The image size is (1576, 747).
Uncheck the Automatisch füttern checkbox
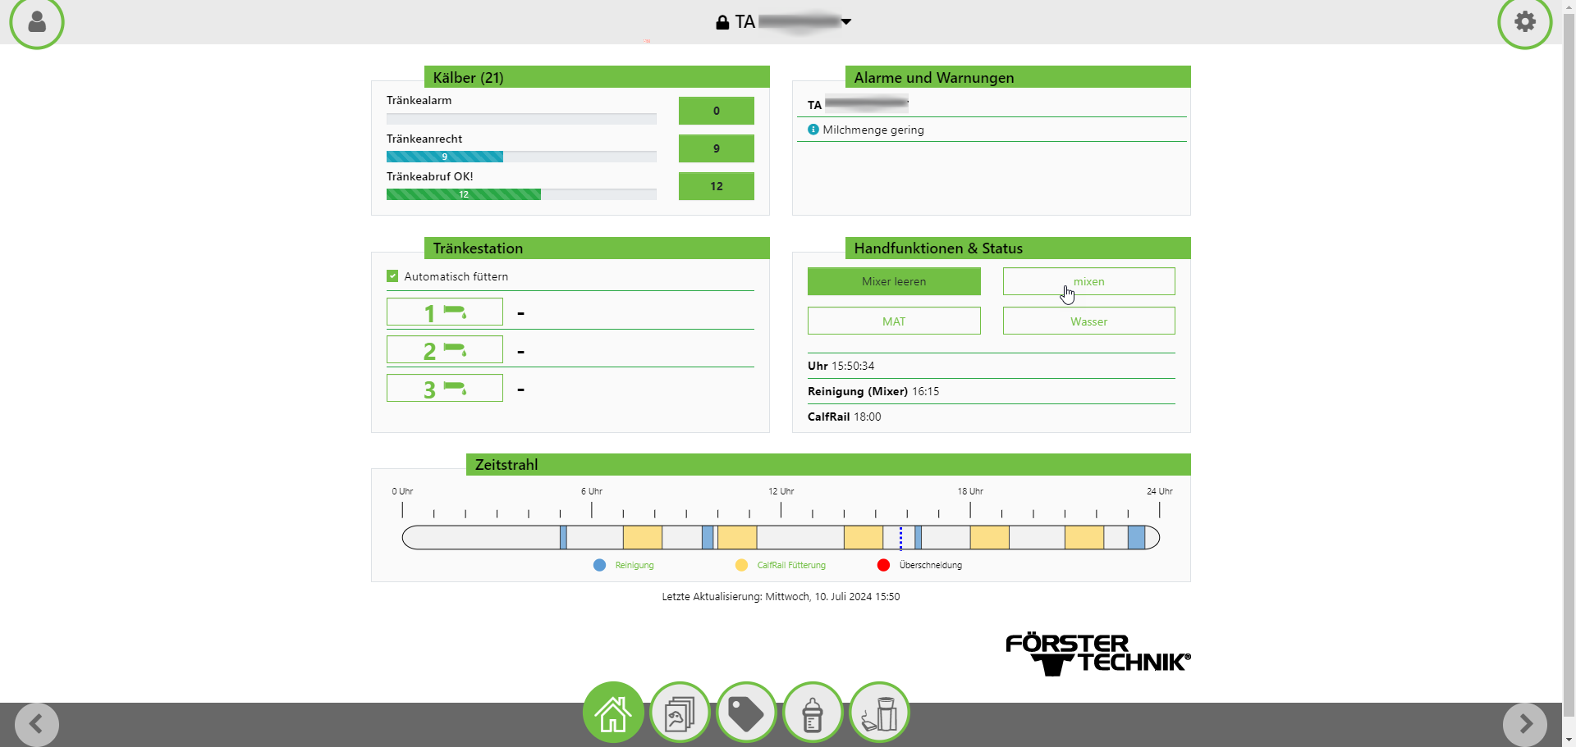[392, 276]
